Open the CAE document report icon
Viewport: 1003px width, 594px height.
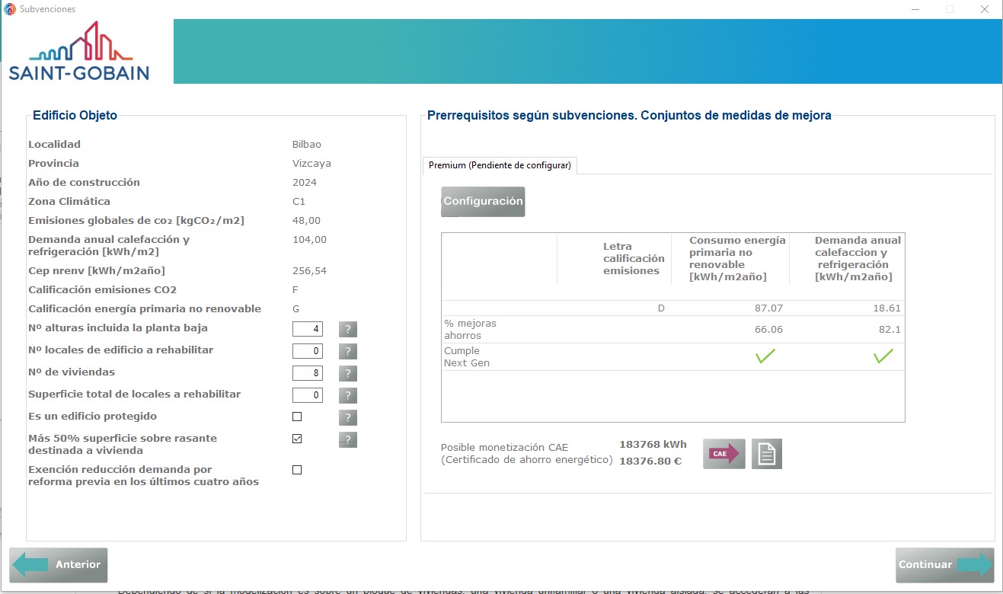(766, 454)
